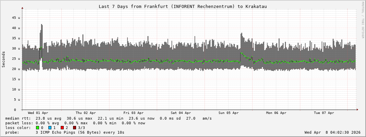The width and height of the screenshot is (366, 137).
Task: Select the Tue 07 Apr date label
Action: point(324,113)
